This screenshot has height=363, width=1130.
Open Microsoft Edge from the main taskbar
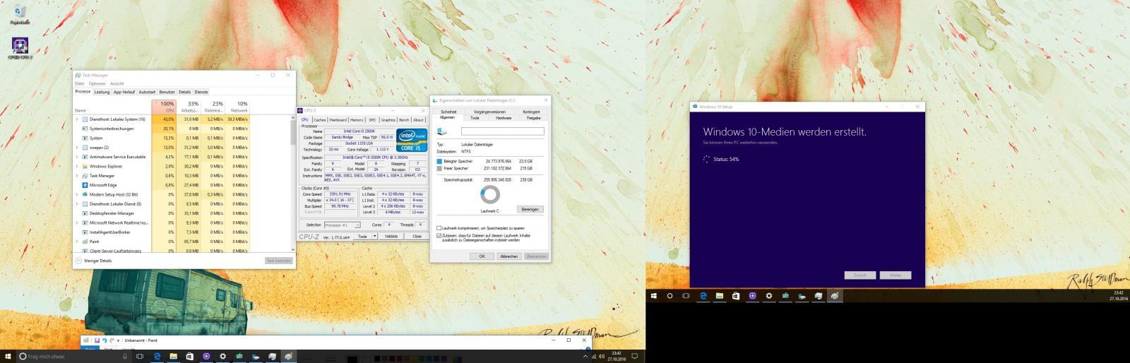click(157, 357)
